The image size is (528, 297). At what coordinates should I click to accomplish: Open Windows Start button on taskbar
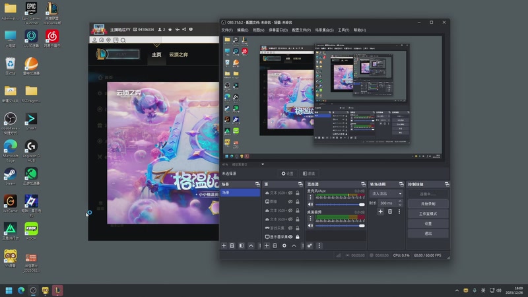9,290
